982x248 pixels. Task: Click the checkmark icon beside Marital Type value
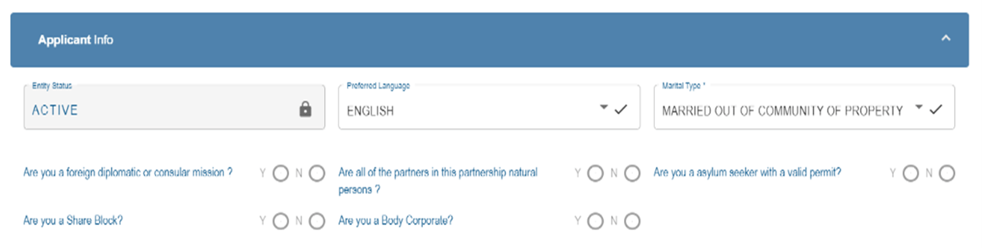[936, 109]
